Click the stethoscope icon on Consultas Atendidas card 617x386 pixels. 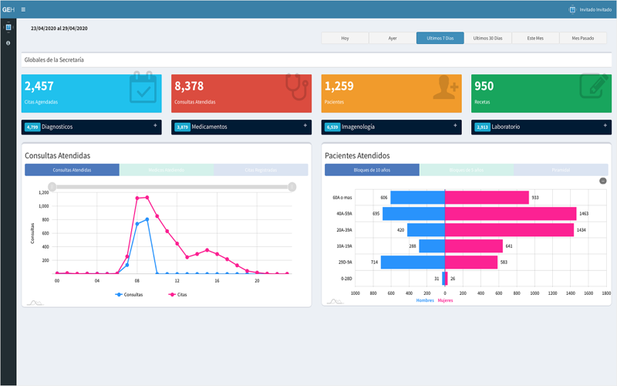coord(297,86)
